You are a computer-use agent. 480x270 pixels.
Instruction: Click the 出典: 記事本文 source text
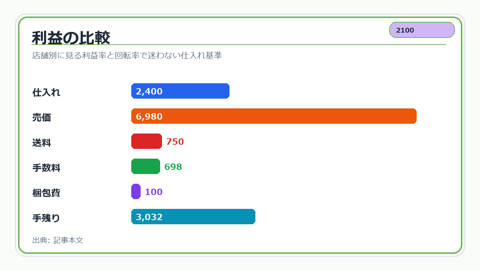click(x=58, y=240)
